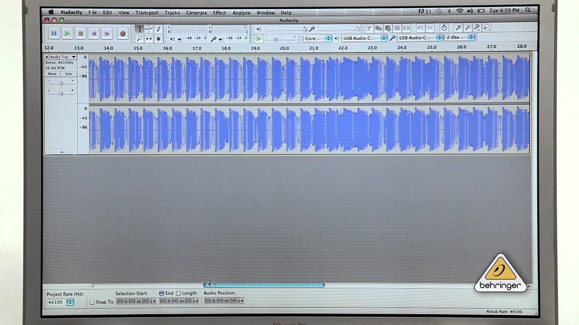Click the Selection Start time field
This screenshot has width=579, height=325.
click(136, 301)
